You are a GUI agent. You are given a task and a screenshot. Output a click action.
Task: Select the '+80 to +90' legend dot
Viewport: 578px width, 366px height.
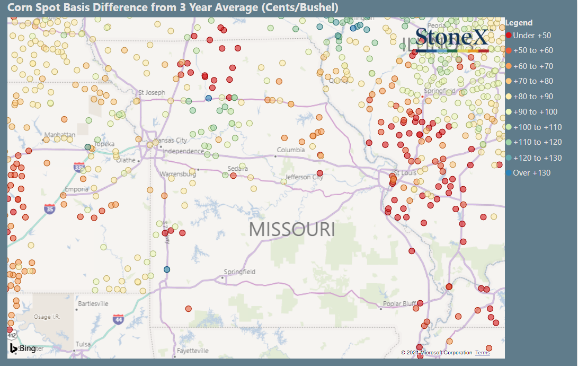click(x=509, y=97)
